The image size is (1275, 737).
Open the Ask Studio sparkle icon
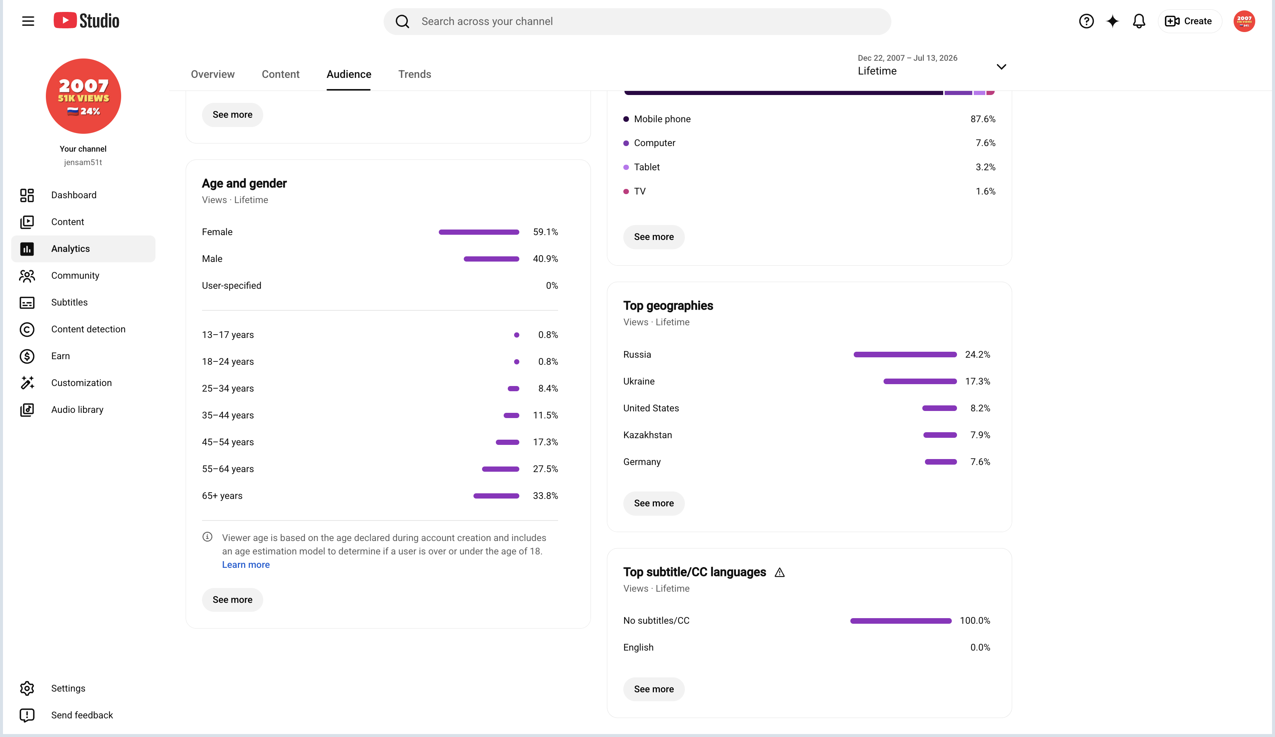coord(1112,21)
